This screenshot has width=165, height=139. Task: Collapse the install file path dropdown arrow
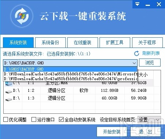pyautogui.click(x=134, y=63)
